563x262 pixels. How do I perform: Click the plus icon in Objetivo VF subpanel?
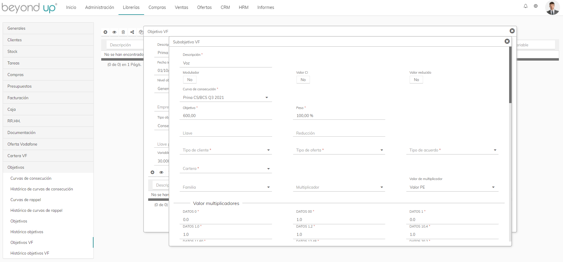point(152,172)
